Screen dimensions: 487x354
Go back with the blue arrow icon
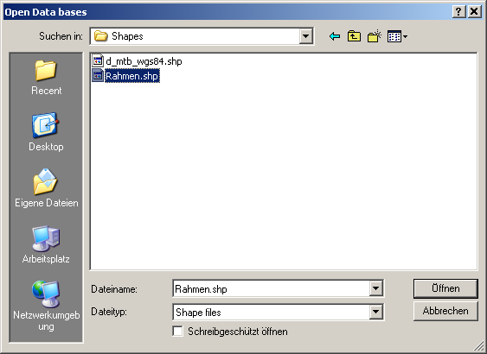tap(335, 36)
